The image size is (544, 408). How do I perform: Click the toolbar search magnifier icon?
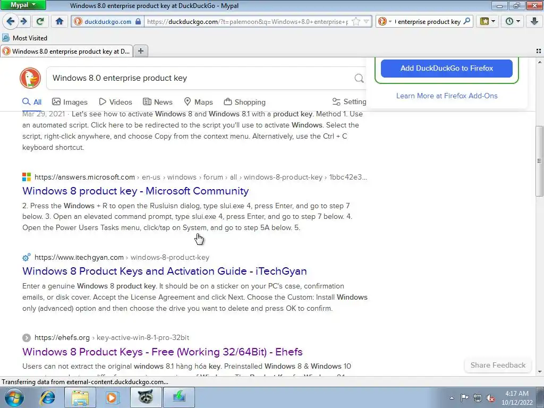467,21
